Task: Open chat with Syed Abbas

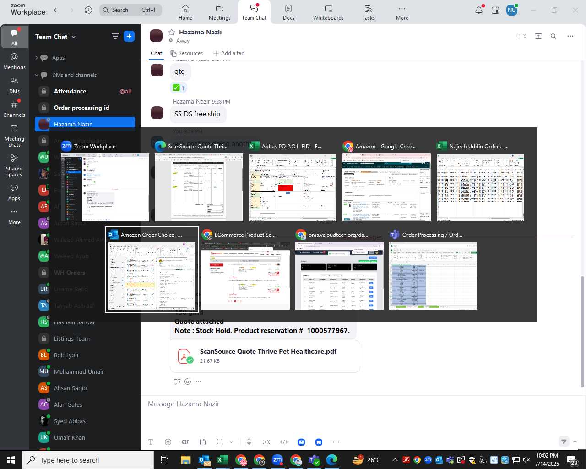Action: [x=85, y=421]
